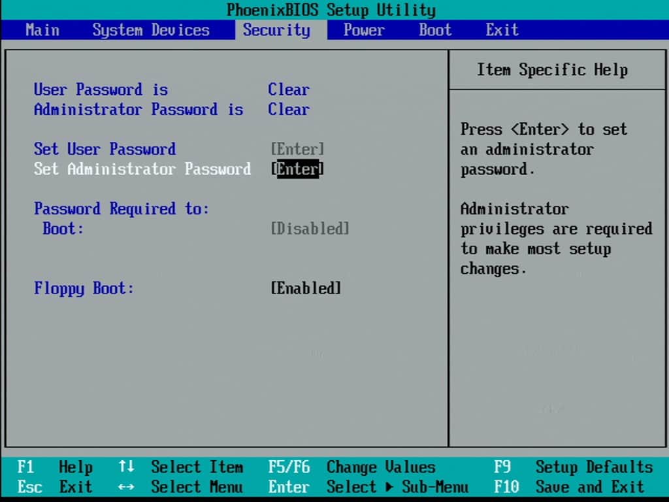Switch to System Devices menu
This screenshot has width=669, height=502.
(x=151, y=30)
